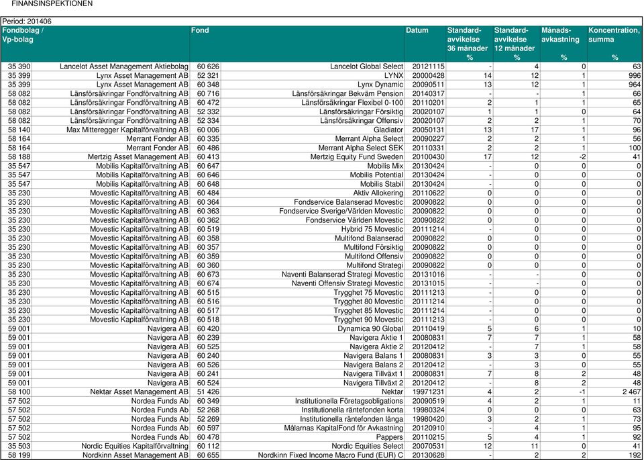Click the Månadsavkastning column header

(563, 44)
